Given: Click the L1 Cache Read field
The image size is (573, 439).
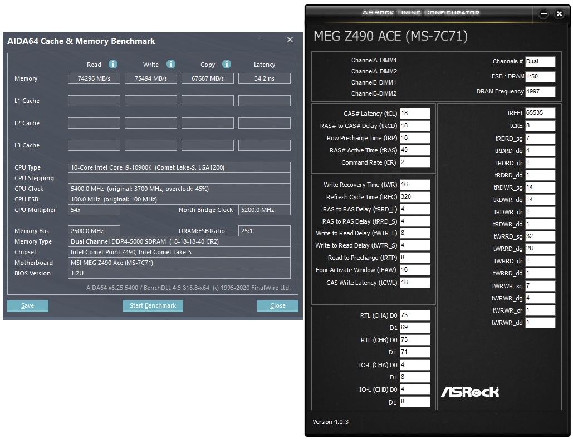Looking at the screenshot, I should coord(94,101).
